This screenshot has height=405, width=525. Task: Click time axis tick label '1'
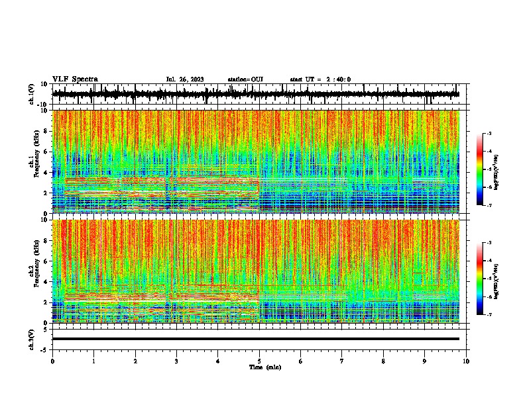(93, 361)
